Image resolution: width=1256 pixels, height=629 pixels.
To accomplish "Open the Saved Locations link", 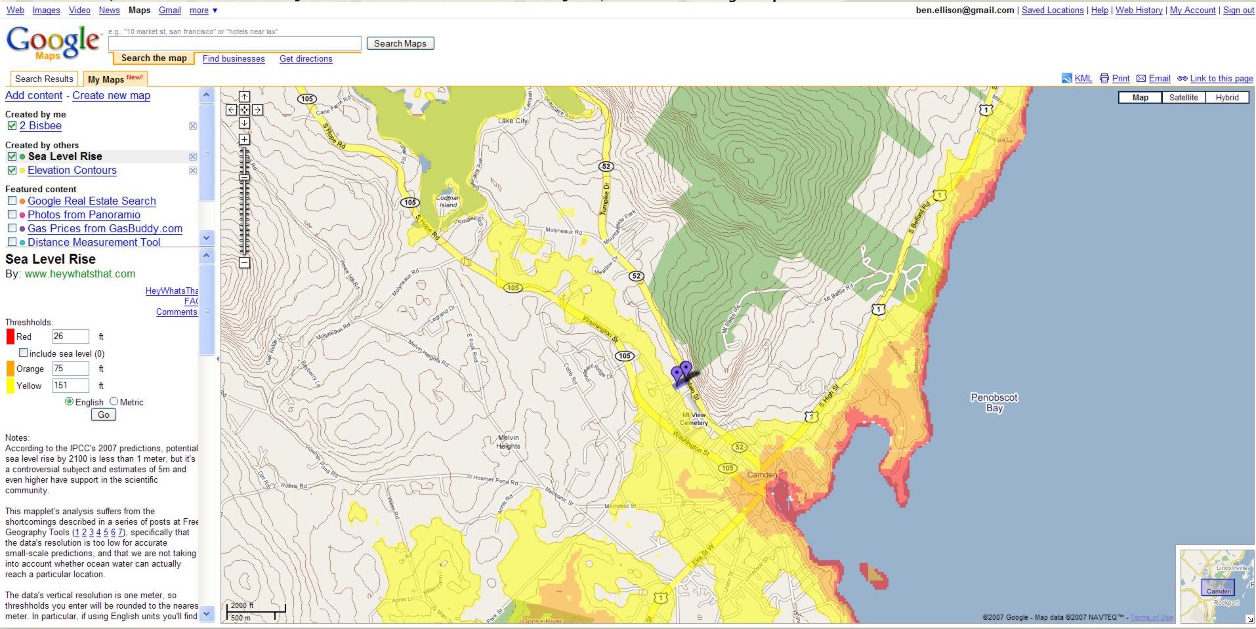I will [1053, 10].
